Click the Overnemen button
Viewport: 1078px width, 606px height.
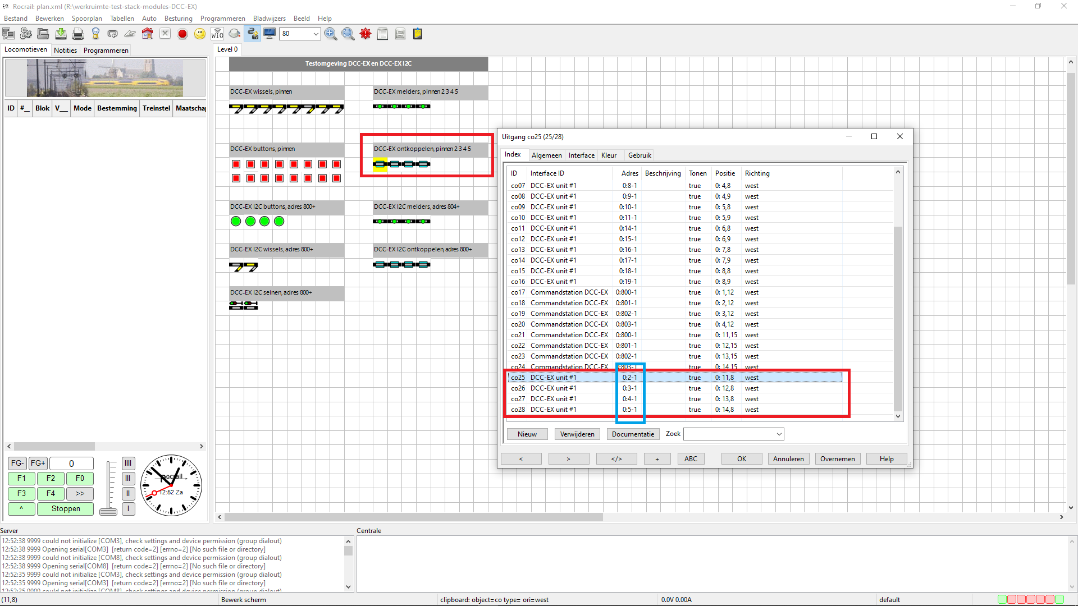click(x=837, y=458)
